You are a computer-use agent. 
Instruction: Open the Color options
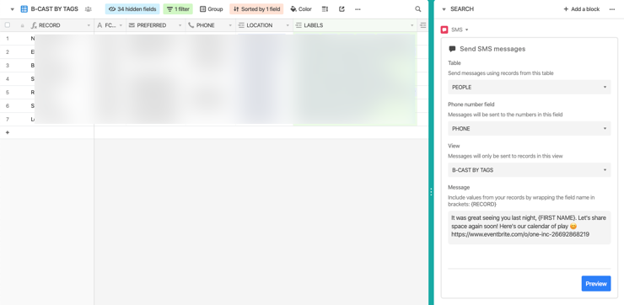point(301,8)
